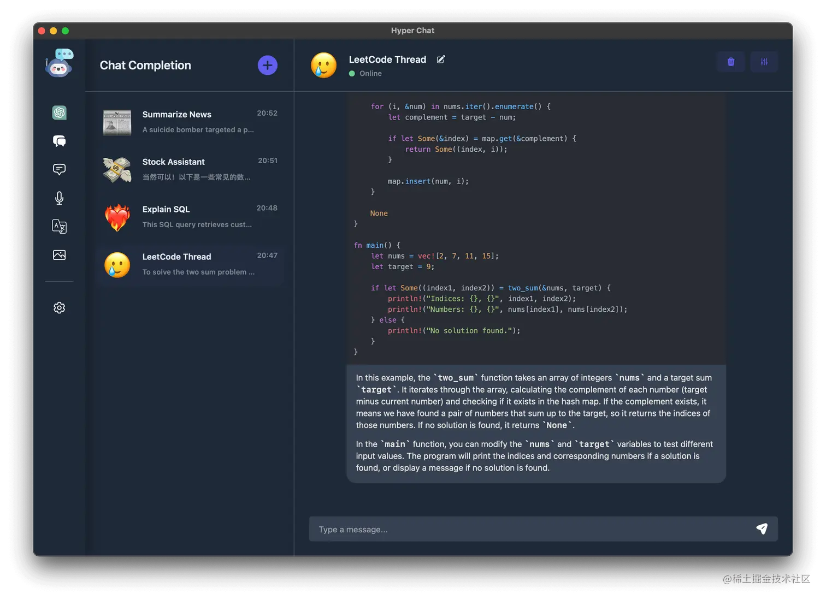Open the settings gear icon

(59, 308)
